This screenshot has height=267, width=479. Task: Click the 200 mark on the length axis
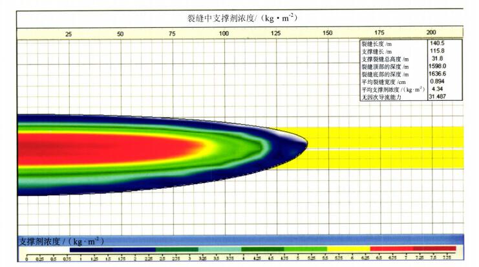431,33
